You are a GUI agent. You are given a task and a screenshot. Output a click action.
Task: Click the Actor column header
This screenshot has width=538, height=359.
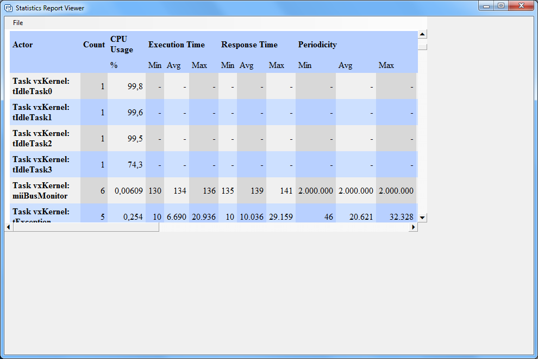(x=23, y=45)
